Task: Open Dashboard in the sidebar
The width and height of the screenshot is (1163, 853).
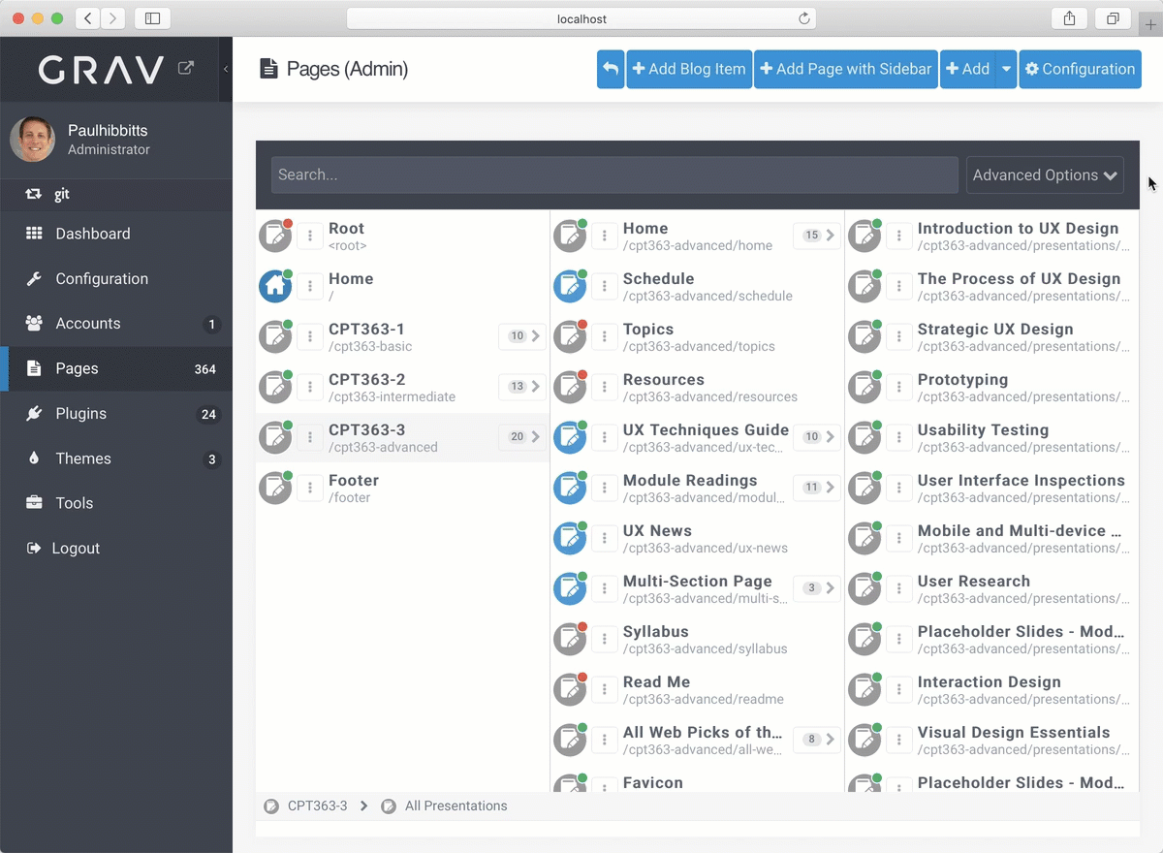Action: tap(116, 234)
